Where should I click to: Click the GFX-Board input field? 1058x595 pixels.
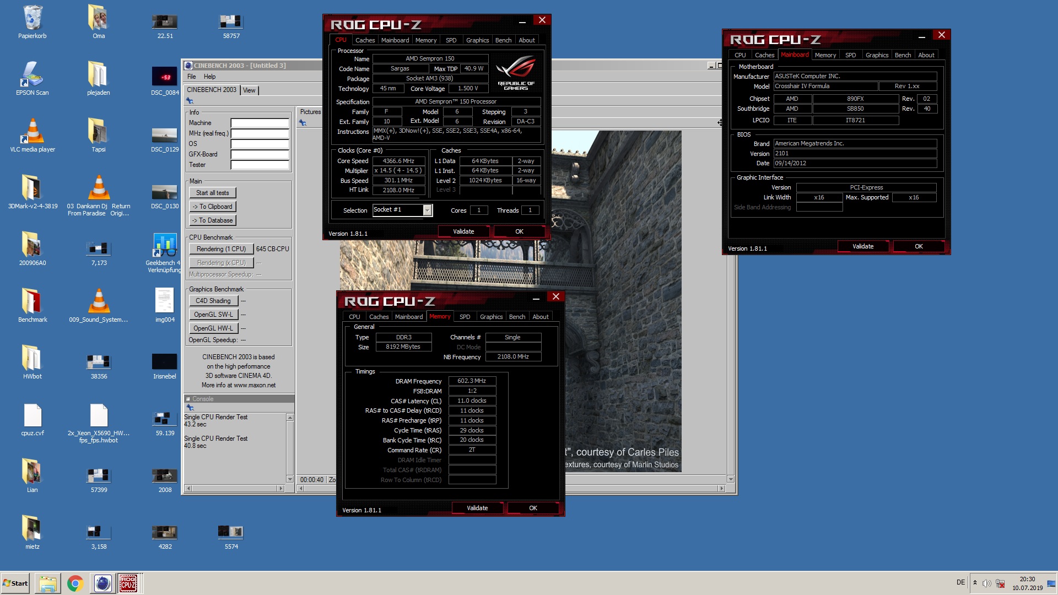pyautogui.click(x=260, y=154)
